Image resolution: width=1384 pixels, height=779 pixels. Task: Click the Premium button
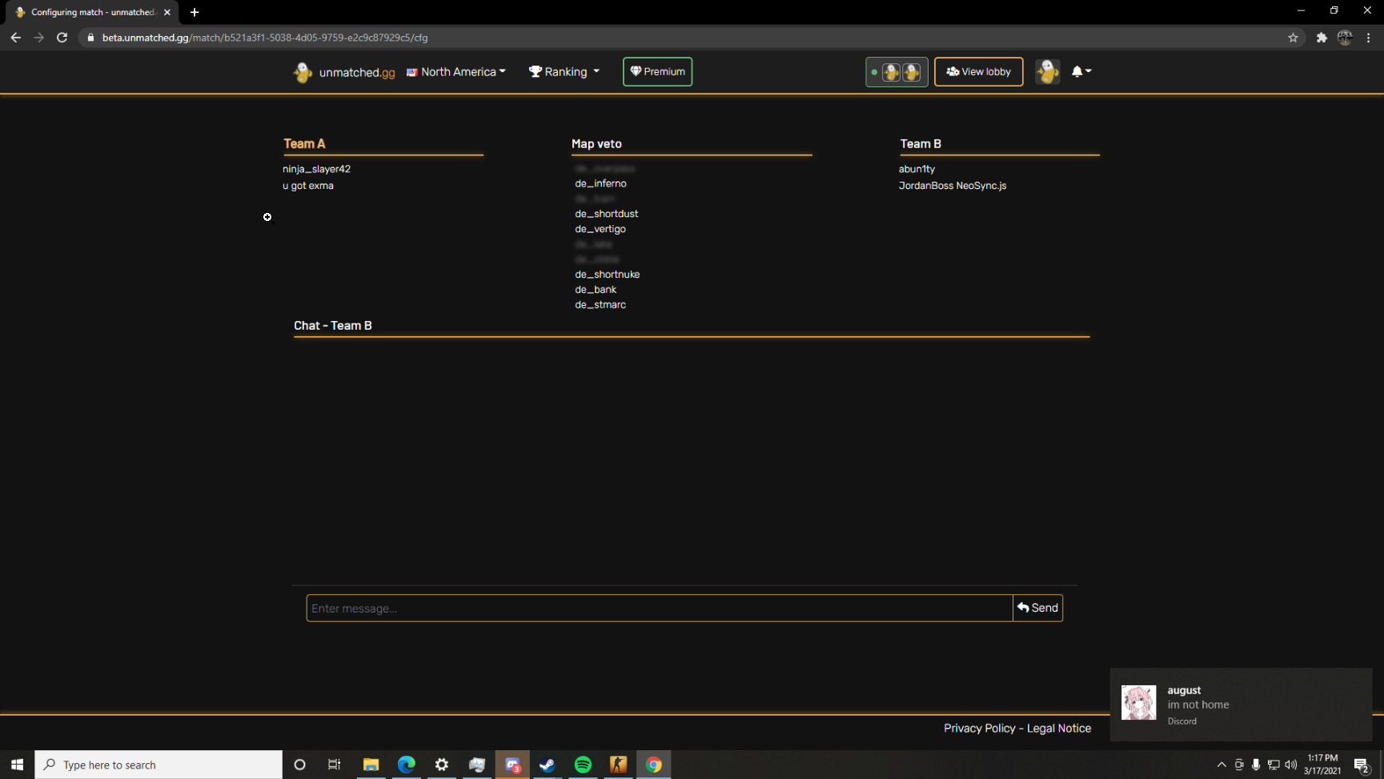pyautogui.click(x=657, y=72)
